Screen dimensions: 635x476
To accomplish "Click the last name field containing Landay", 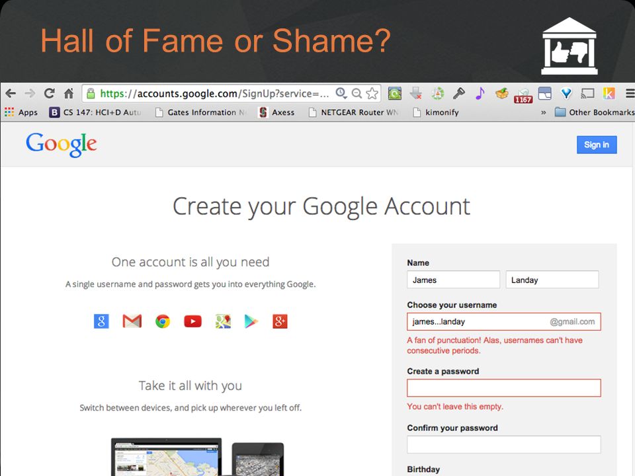I will [x=552, y=280].
